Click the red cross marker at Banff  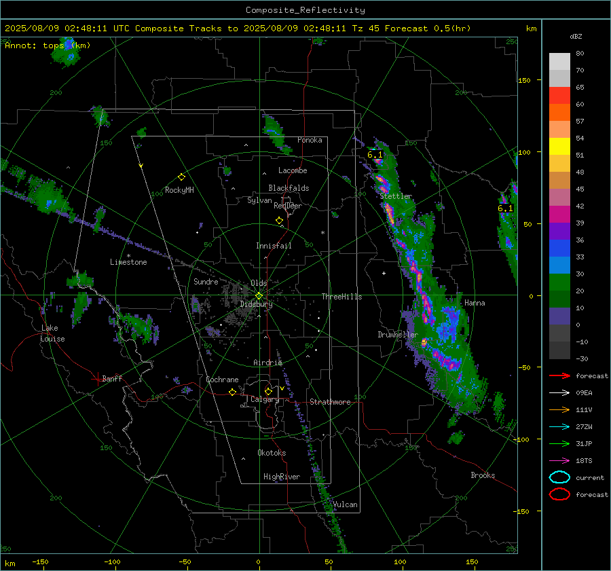coord(97,379)
